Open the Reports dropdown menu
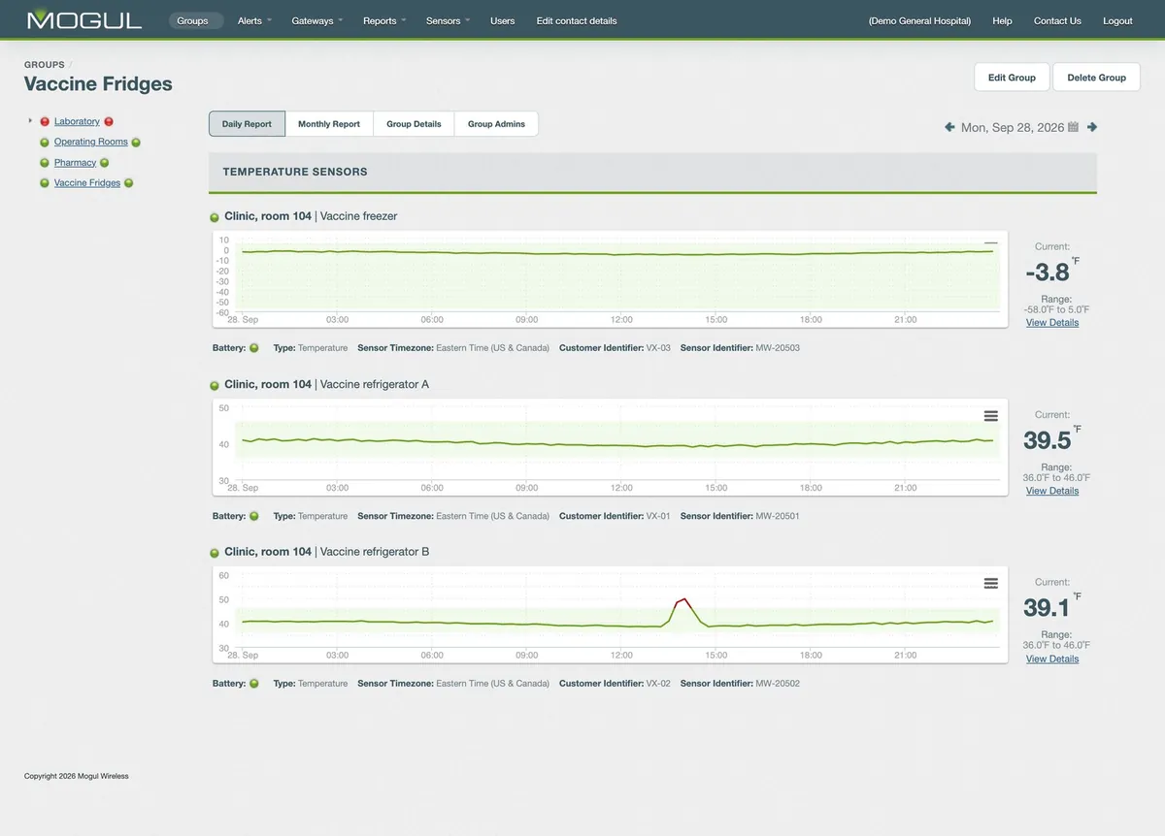The image size is (1165, 836). (x=384, y=20)
